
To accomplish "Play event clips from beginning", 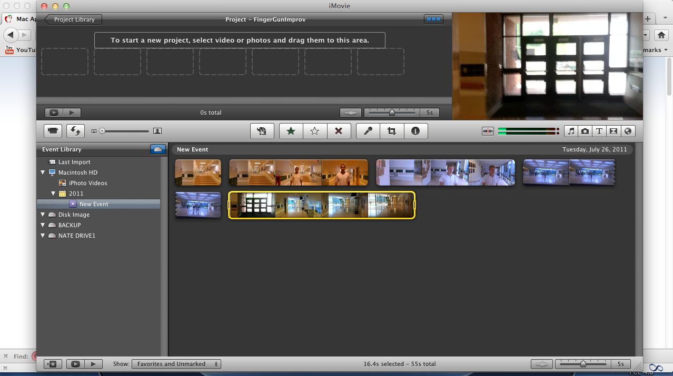I will coord(93,364).
